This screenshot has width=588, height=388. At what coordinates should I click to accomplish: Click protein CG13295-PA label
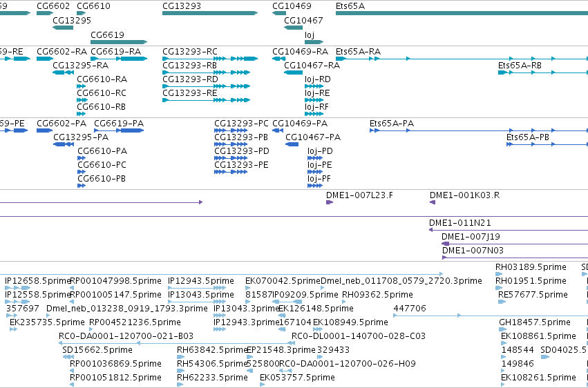81,137
